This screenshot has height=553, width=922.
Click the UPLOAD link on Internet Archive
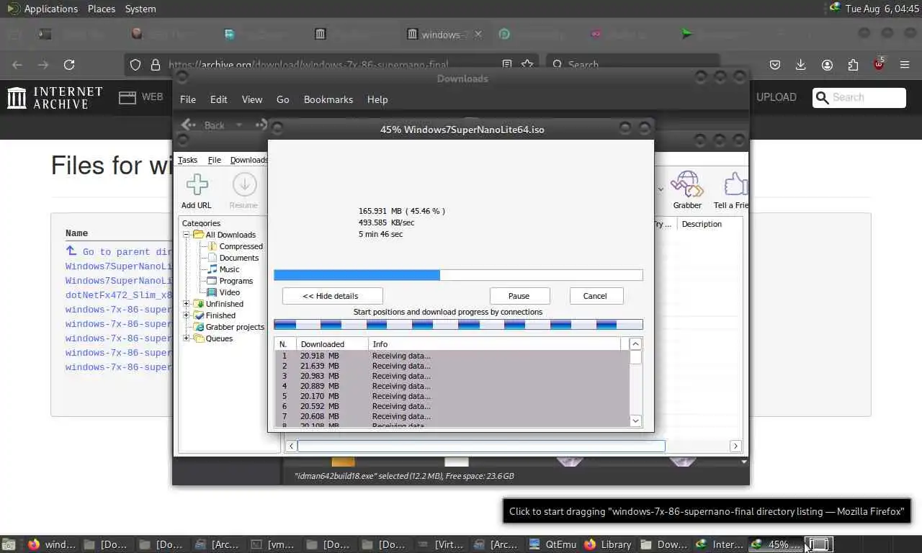coord(776,97)
